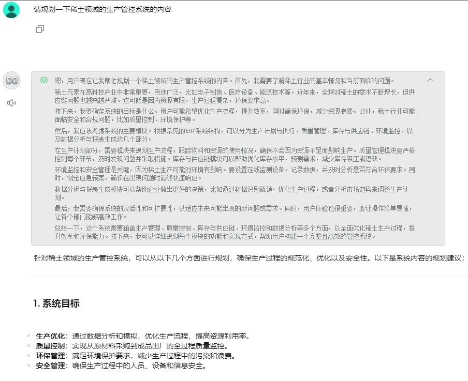This screenshot has width=468, height=381.
Task: Click thinking paragraph starting 在生产计划部分
Action: tap(235, 155)
